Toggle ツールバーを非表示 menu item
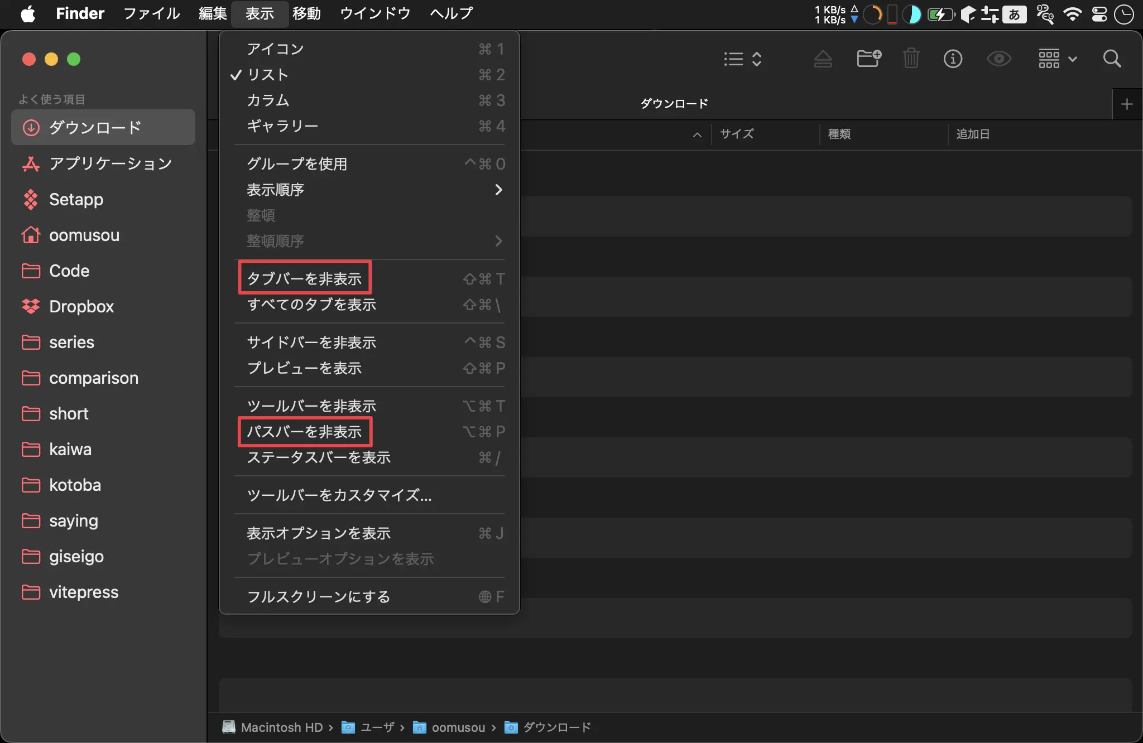Image resolution: width=1143 pixels, height=743 pixels. [369, 406]
